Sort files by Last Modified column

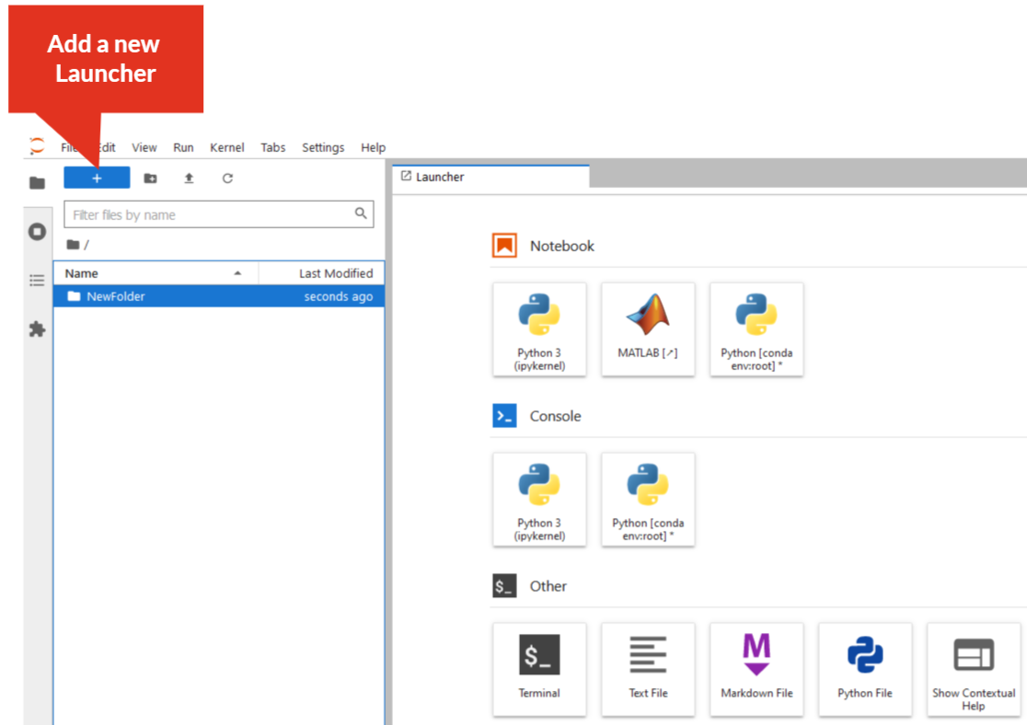(x=321, y=273)
